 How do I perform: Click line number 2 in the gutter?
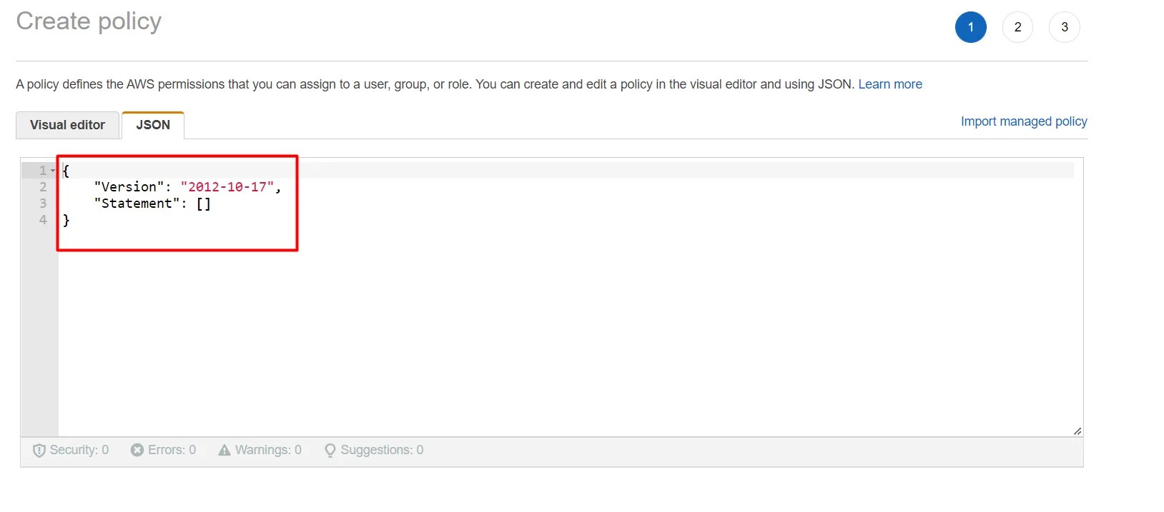[x=42, y=187]
